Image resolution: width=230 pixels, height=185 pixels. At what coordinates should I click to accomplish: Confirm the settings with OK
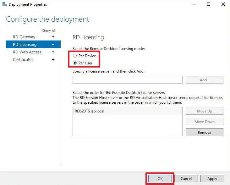160,178
